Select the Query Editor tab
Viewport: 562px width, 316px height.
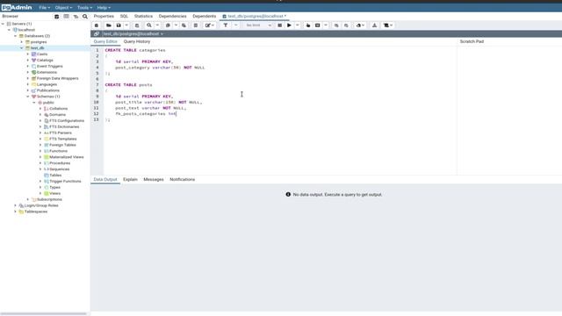(105, 41)
